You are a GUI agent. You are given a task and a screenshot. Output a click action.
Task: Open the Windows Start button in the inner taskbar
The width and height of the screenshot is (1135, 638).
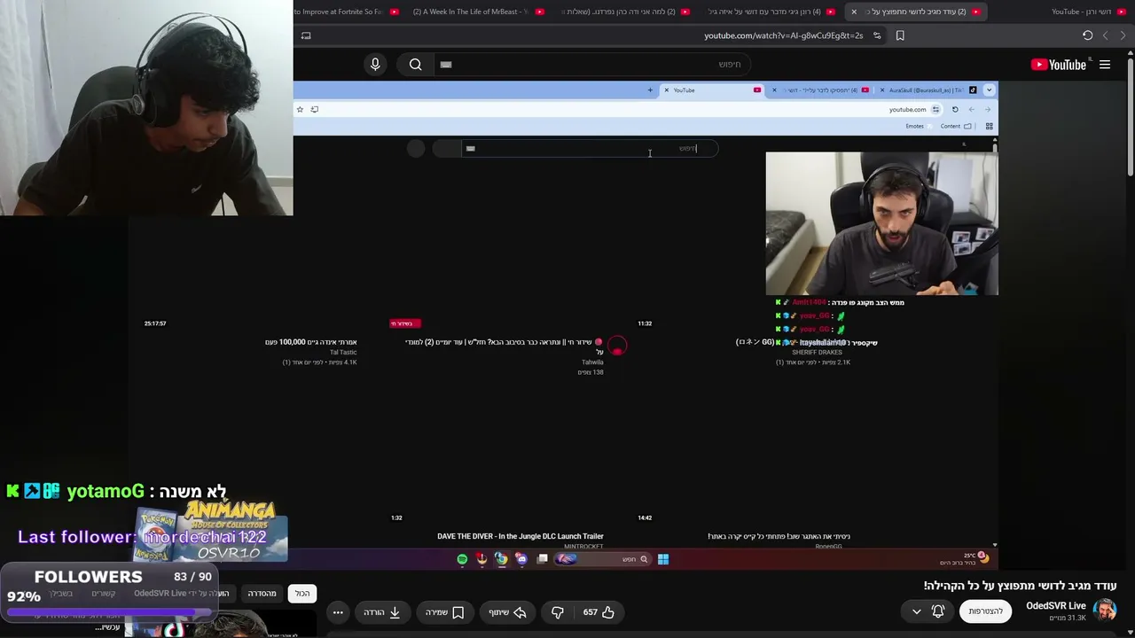click(663, 559)
